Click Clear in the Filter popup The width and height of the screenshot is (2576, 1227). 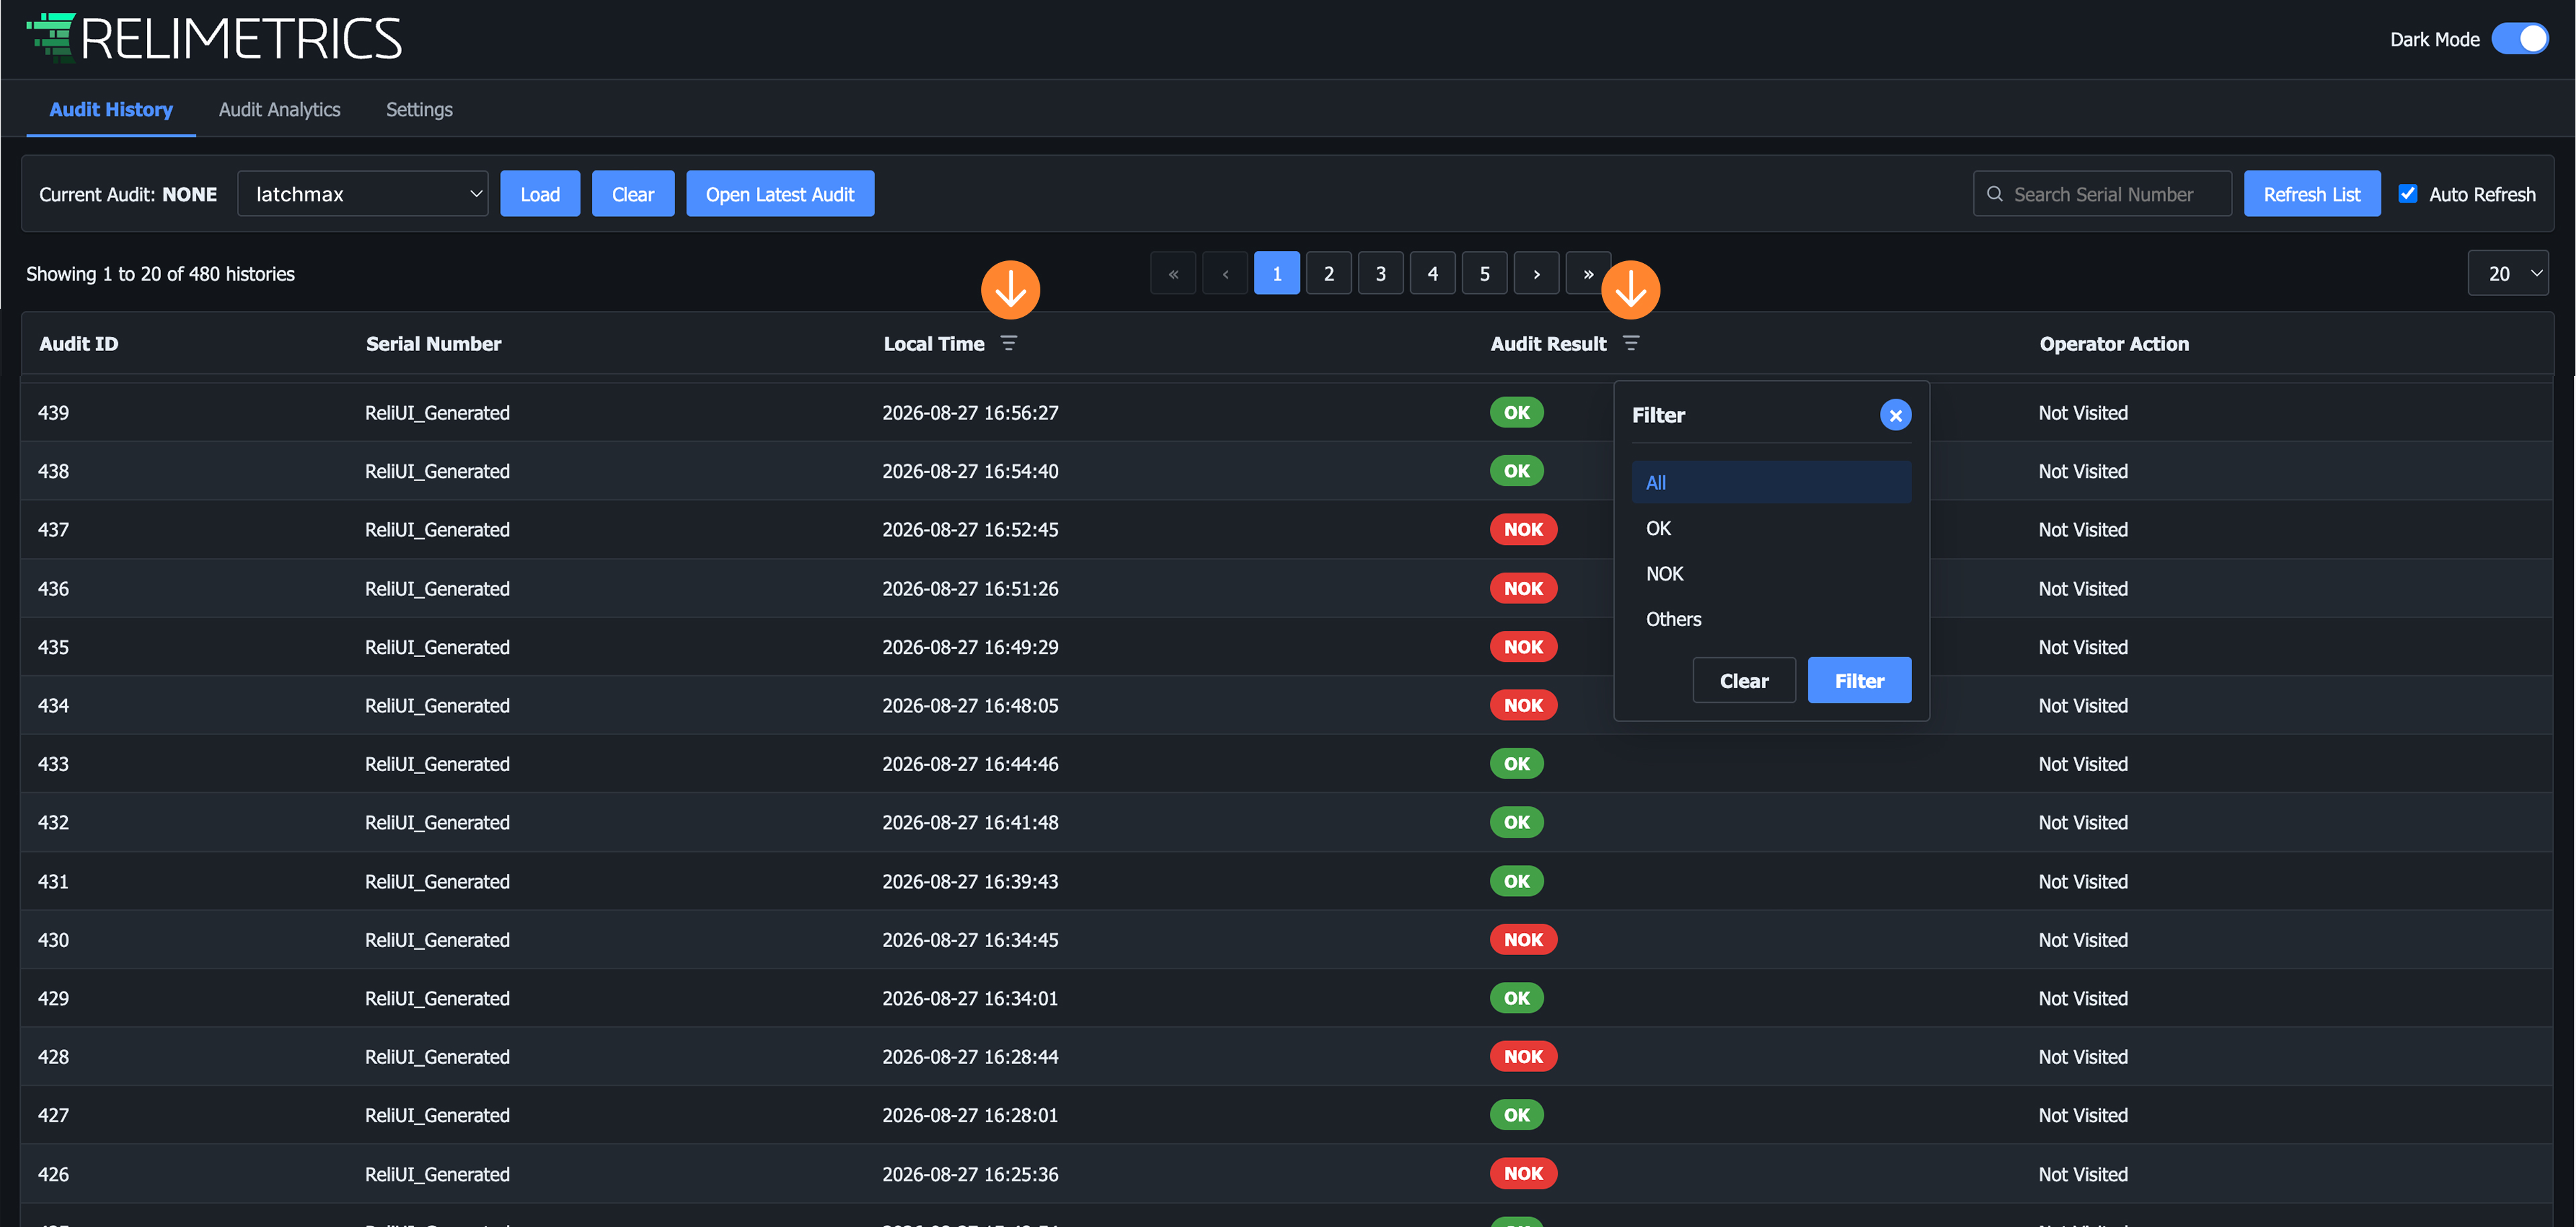pyautogui.click(x=1744, y=680)
